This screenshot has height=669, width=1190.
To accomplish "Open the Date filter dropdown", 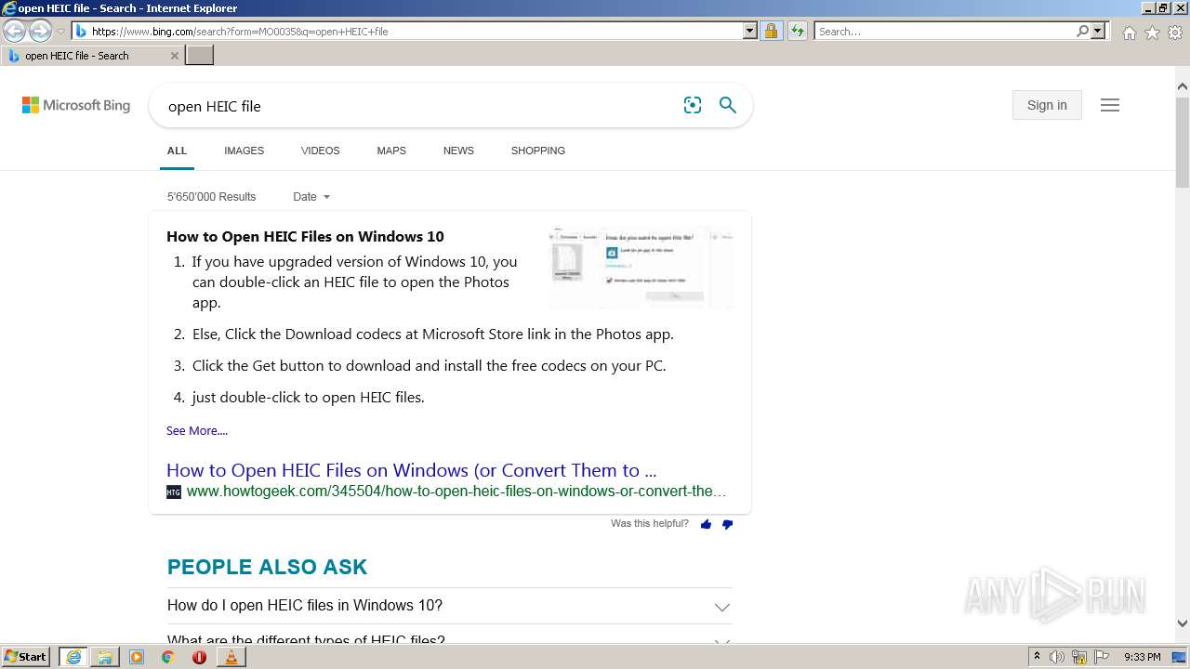I will click(311, 197).
